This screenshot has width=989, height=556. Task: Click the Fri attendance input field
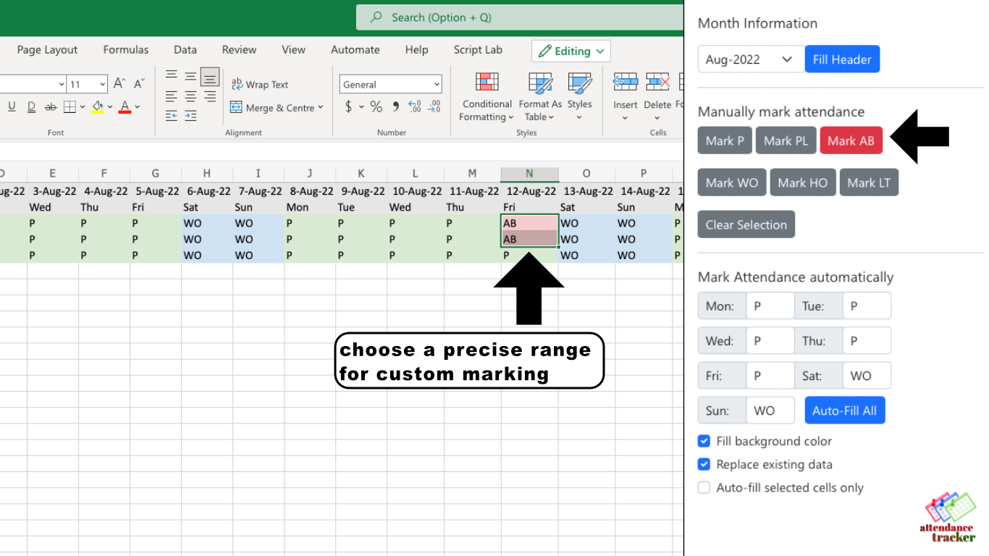[x=770, y=375]
